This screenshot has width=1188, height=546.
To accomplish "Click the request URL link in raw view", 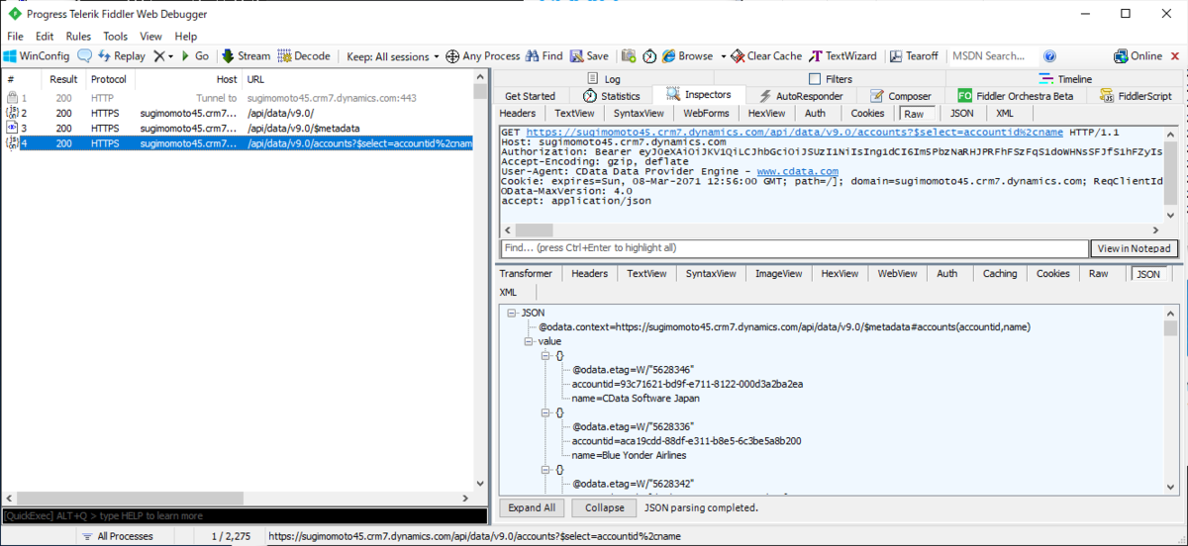I will 795,132.
